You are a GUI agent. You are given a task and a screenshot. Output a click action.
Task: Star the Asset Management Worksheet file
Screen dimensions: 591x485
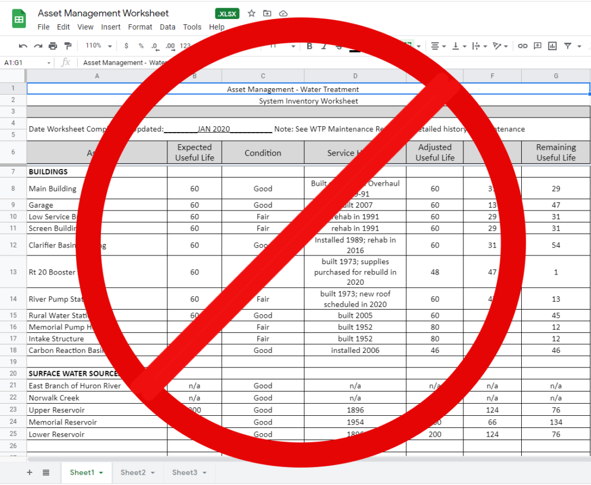tap(251, 13)
